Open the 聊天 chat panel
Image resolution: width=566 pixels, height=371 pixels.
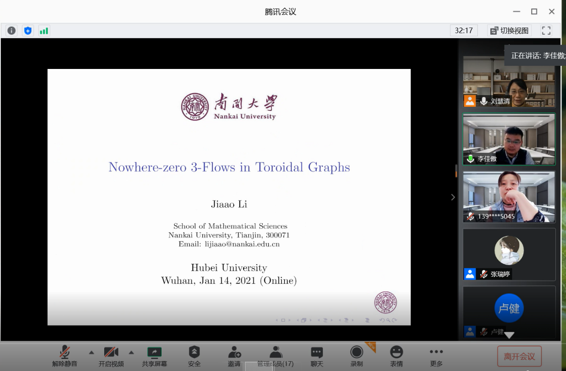(317, 356)
